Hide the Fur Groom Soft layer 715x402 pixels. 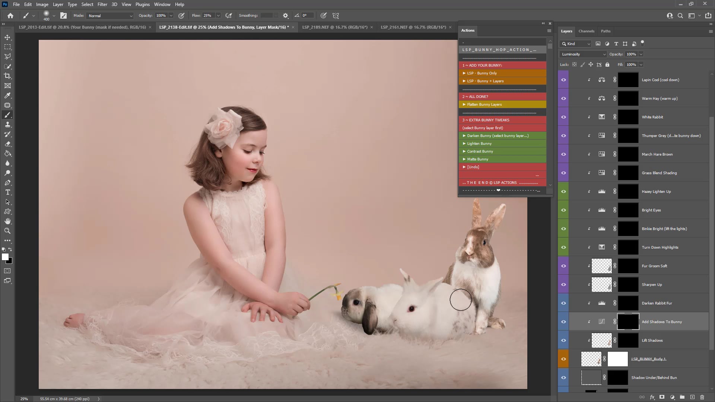563,266
